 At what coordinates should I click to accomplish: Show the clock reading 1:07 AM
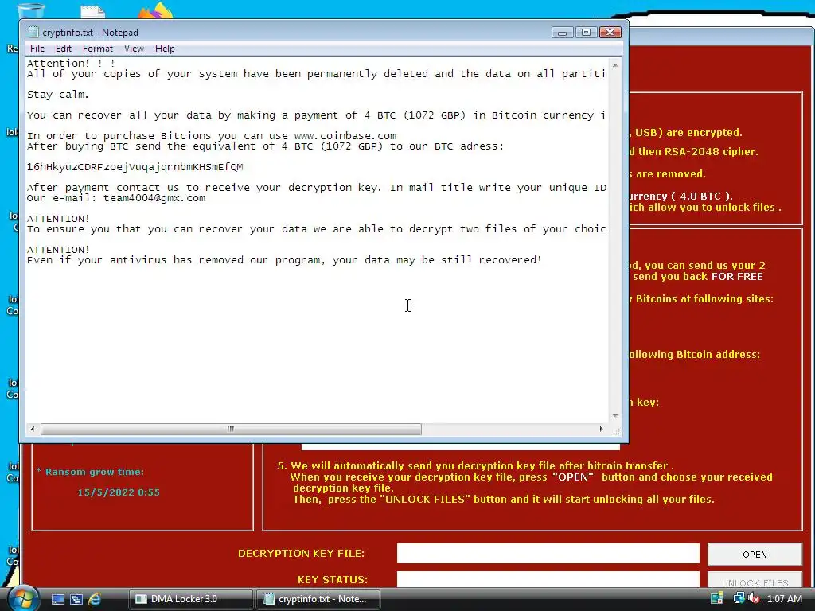[784, 598]
